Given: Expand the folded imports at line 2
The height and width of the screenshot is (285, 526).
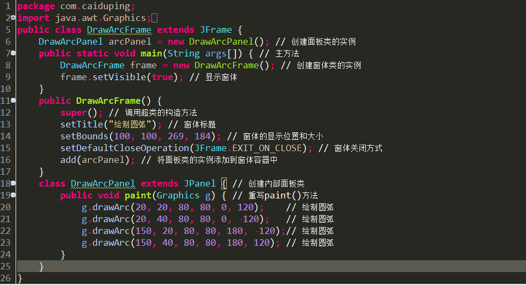Looking at the screenshot, I should pyautogui.click(x=13, y=17).
